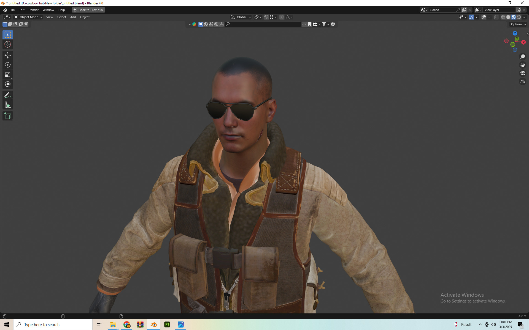Expand the gizmo options dropdown arrow
Screen dimensions: 529x330
tap(477, 17)
